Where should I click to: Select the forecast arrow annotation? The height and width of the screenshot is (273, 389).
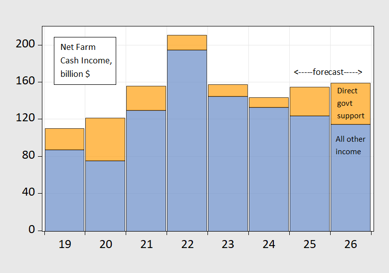(328, 72)
